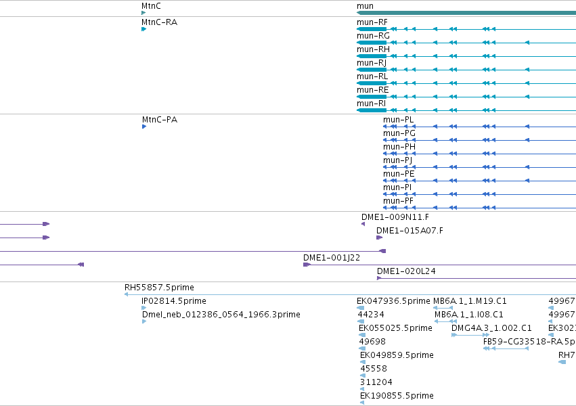
Task: Click the mun-RL transcript label
Action: pyautogui.click(x=372, y=76)
